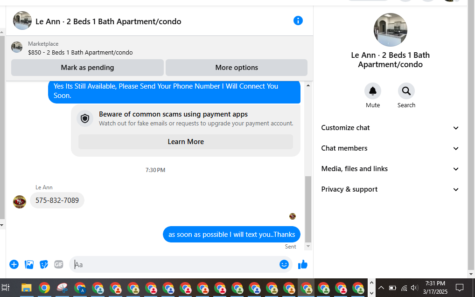Click Le Ann's 49ers avatar beside the phone number
Image resolution: width=475 pixels, height=297 pixels.
point(20,201)
